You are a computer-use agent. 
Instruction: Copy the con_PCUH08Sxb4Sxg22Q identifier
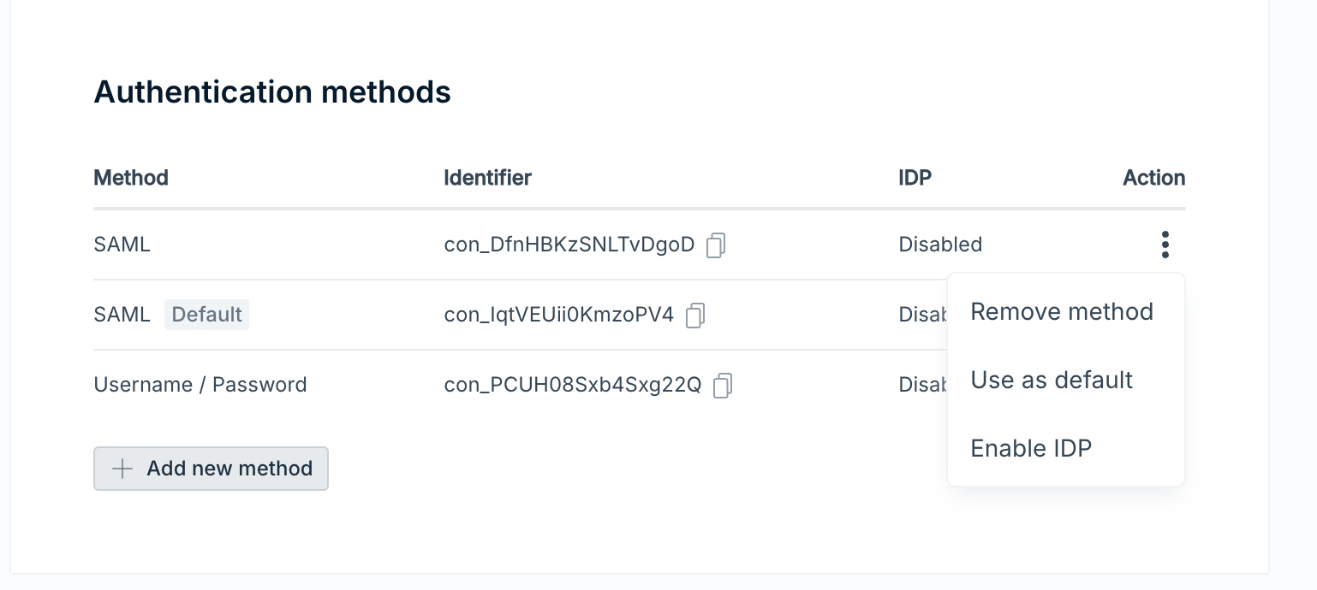click(723, 386)
